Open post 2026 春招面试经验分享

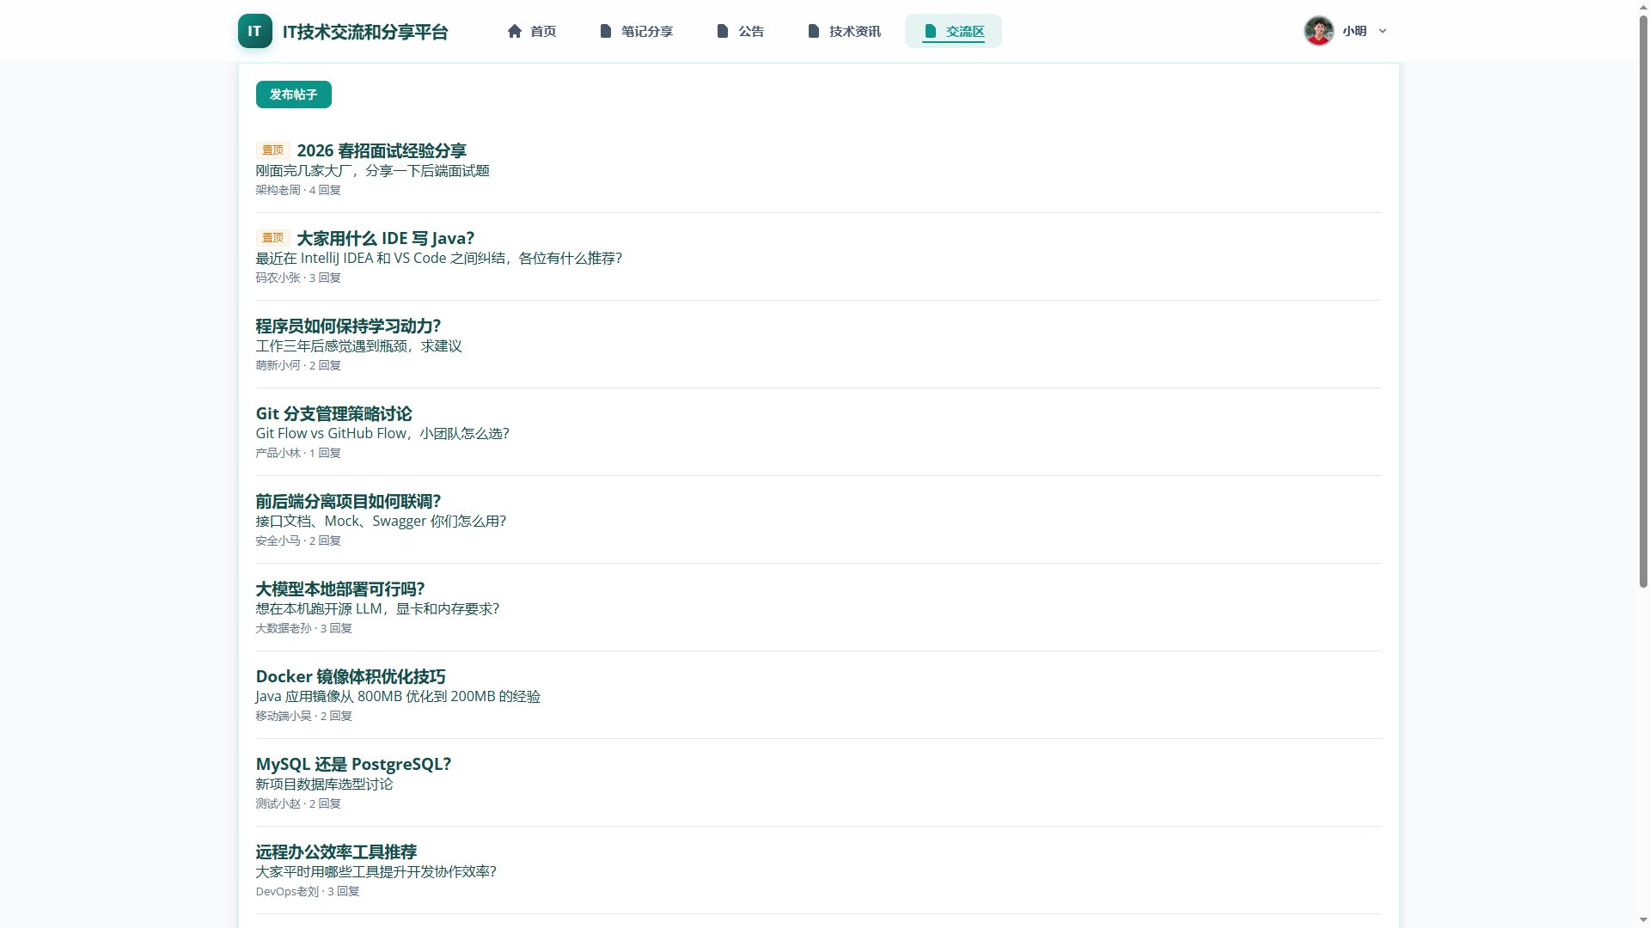click(382, 150)
